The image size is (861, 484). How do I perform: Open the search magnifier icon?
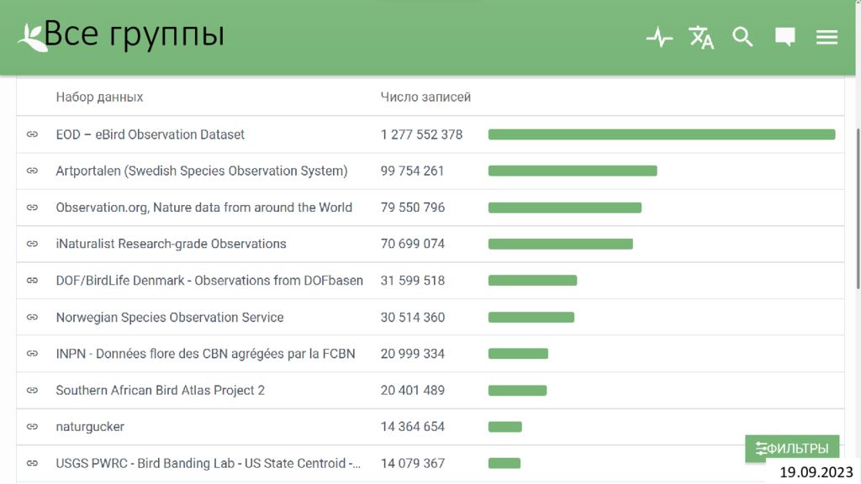click(742, 37)
